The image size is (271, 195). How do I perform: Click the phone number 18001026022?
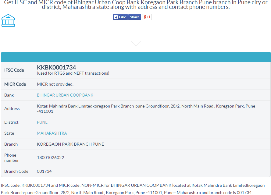51,158
